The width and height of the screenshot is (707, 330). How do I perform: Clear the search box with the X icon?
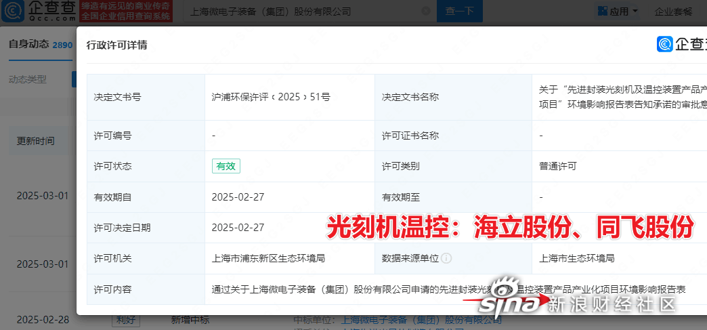click(x=425, y=12)
